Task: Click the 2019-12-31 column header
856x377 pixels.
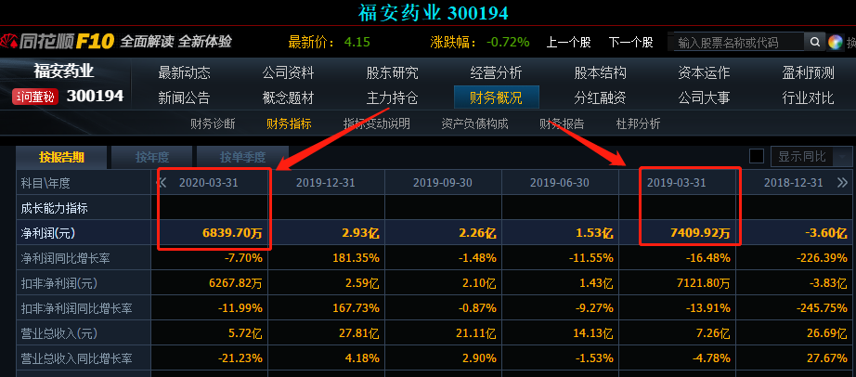Action: coord(325,183)
